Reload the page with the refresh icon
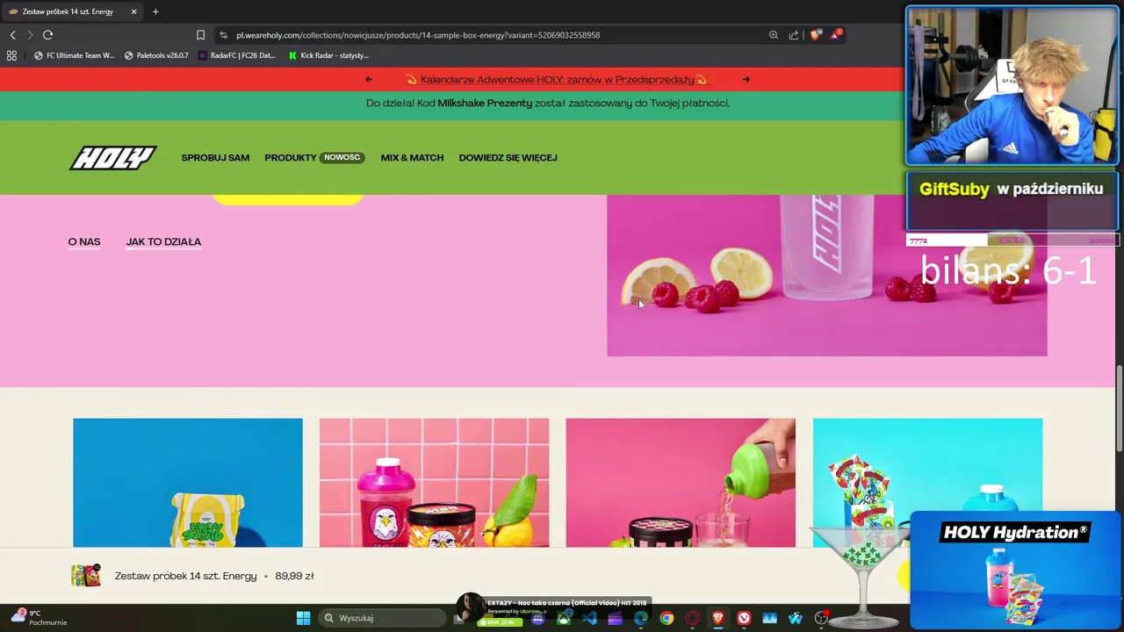 coord(47,35)
